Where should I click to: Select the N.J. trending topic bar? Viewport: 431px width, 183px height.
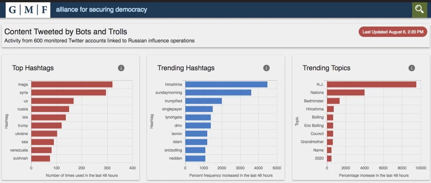pyautogui.click(x=371, y=84)
